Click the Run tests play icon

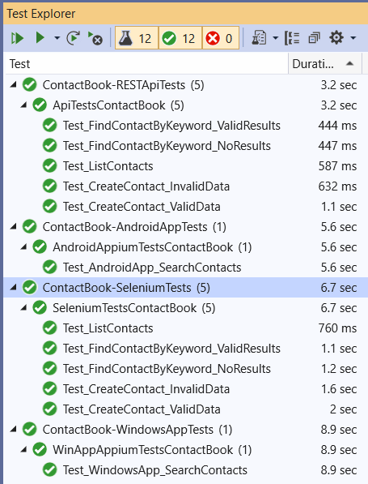pos(40,38)
